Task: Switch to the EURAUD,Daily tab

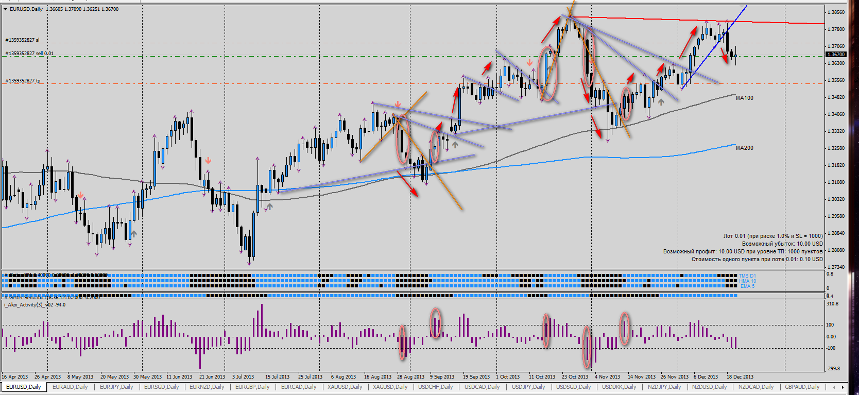Action: pos(70,387)
